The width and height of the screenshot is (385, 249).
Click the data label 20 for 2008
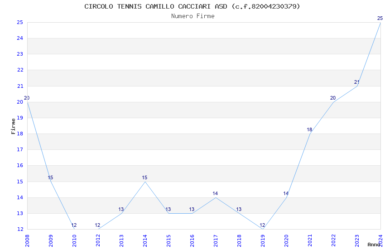27,98
